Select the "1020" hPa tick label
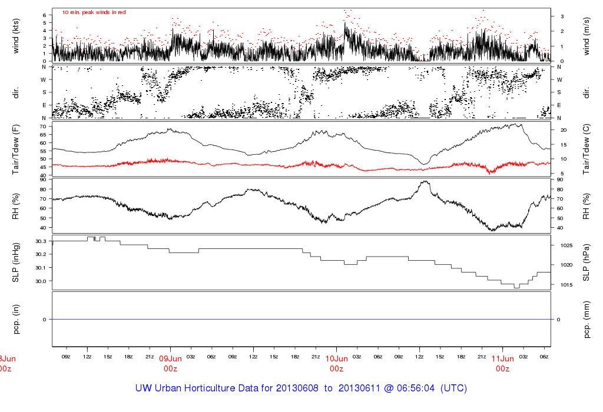 tap(566, 265)
